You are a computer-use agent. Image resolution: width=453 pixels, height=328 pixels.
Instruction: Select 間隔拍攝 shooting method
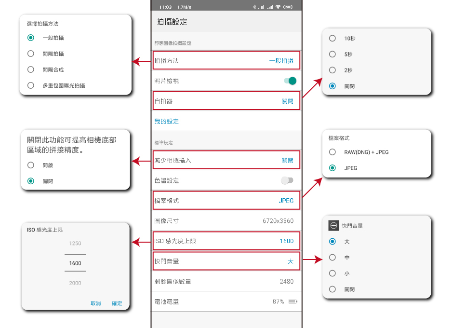tap(31, 54)
